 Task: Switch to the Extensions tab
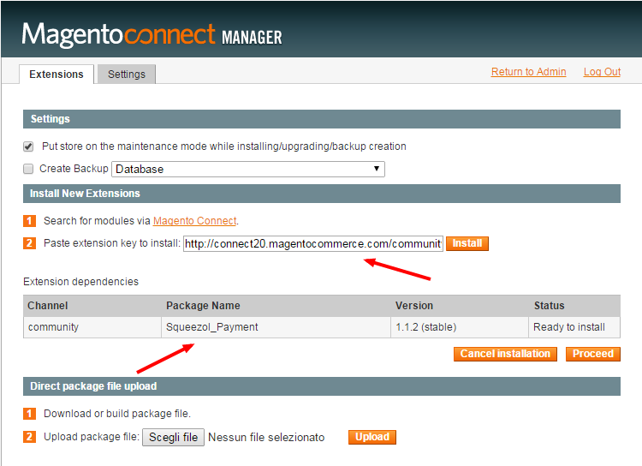(x=56, y=75)
